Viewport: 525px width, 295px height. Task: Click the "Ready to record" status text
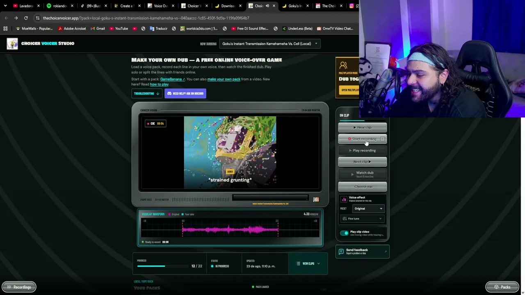pyautogui.click(x=153, y=242)
